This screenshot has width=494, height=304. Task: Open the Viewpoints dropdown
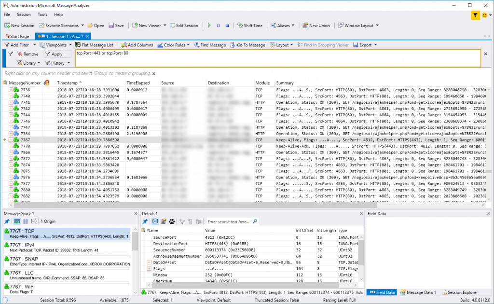pyautogui.click(x=55, y=45)
